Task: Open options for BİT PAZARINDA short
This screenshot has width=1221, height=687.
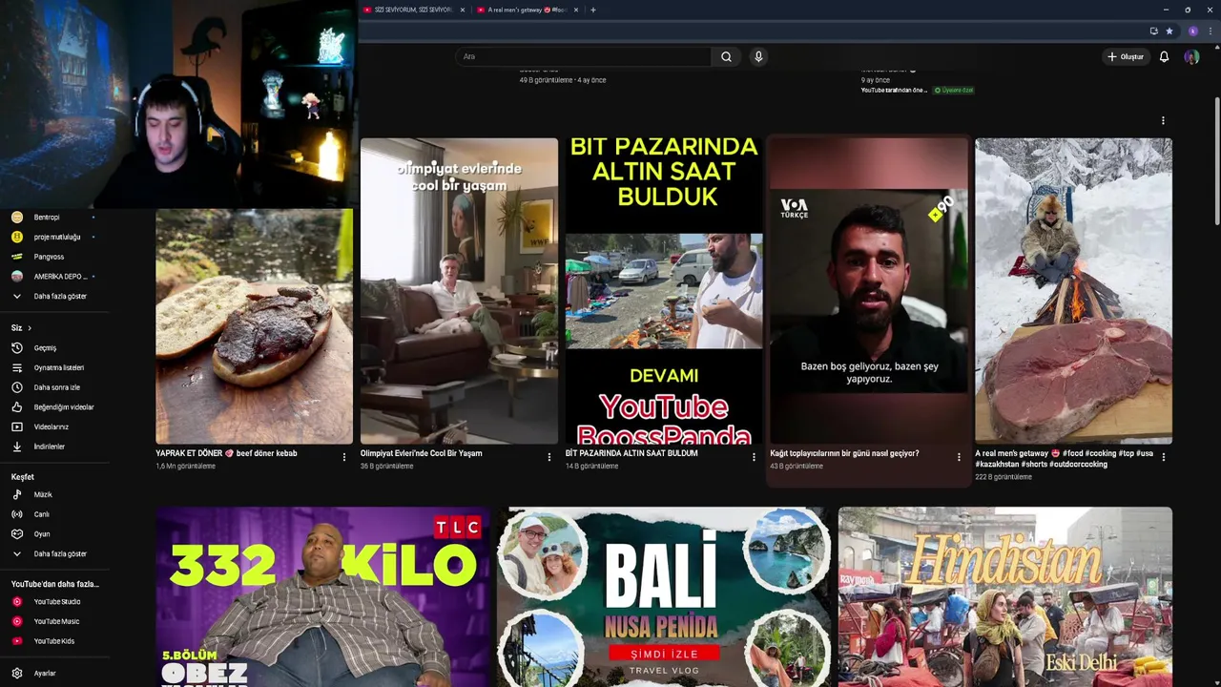Action: point(754,457)
